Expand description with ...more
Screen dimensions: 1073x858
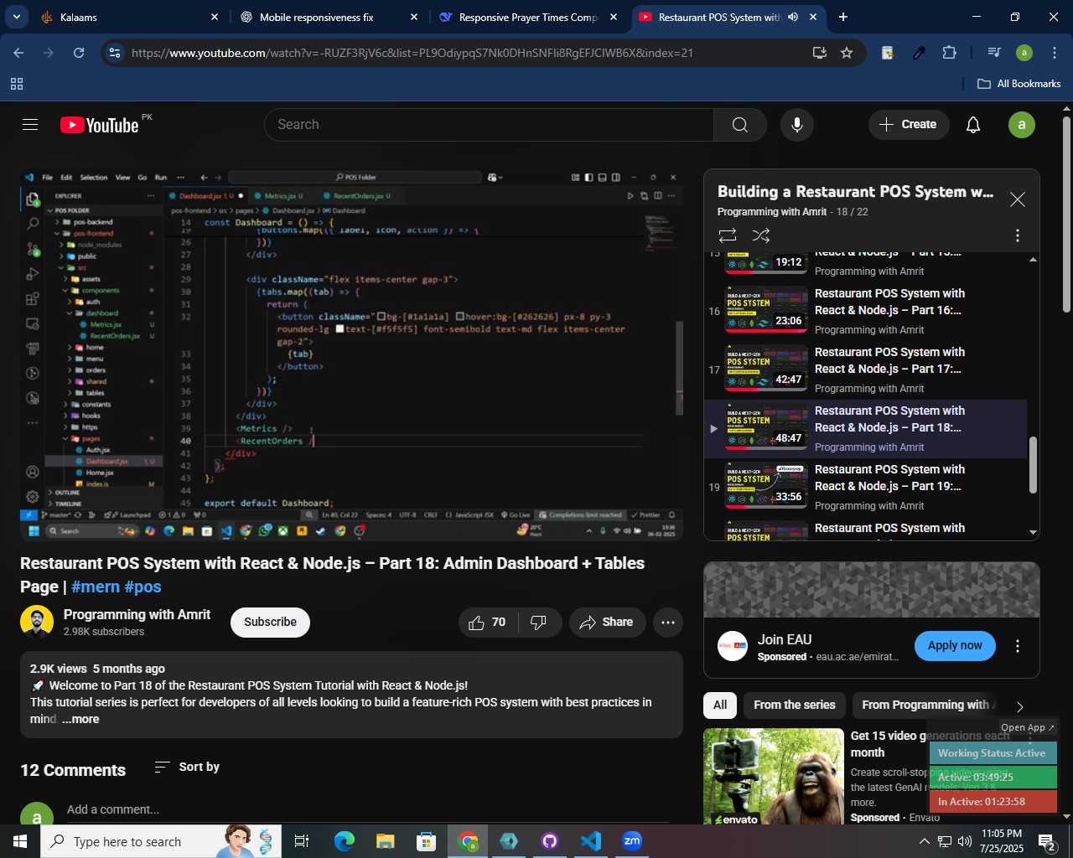coord(80,720)
